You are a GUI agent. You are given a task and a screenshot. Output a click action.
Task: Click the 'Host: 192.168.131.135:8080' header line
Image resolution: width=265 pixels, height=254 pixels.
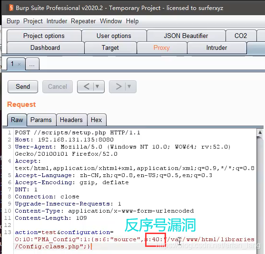coord(64,140)
